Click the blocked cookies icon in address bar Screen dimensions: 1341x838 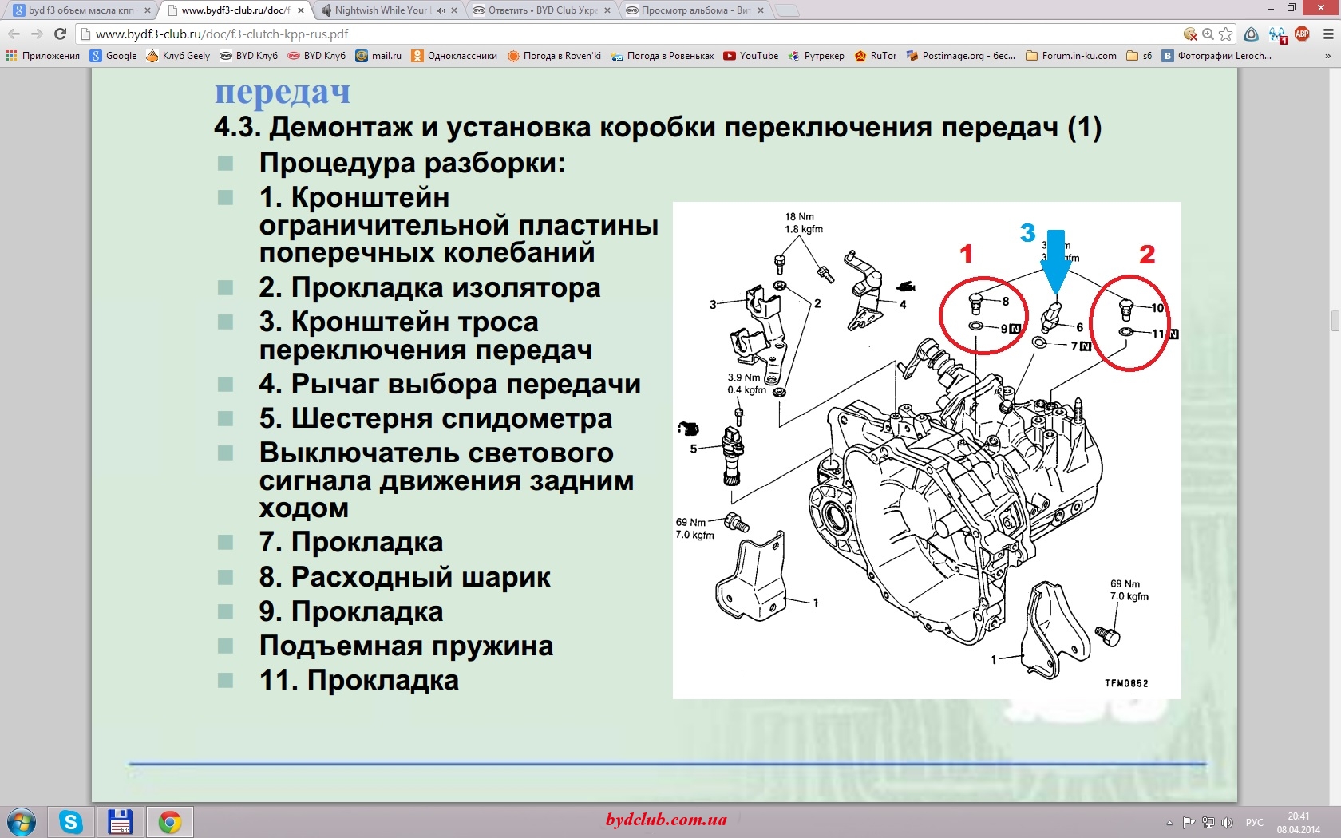(1190, 34)
